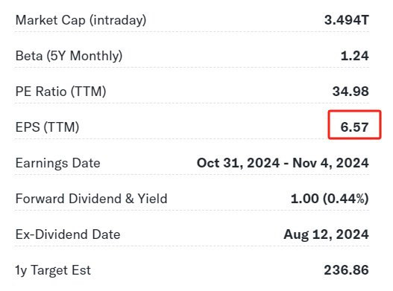Click the (5Y Monthly) qualifier text

coord(84,56)
